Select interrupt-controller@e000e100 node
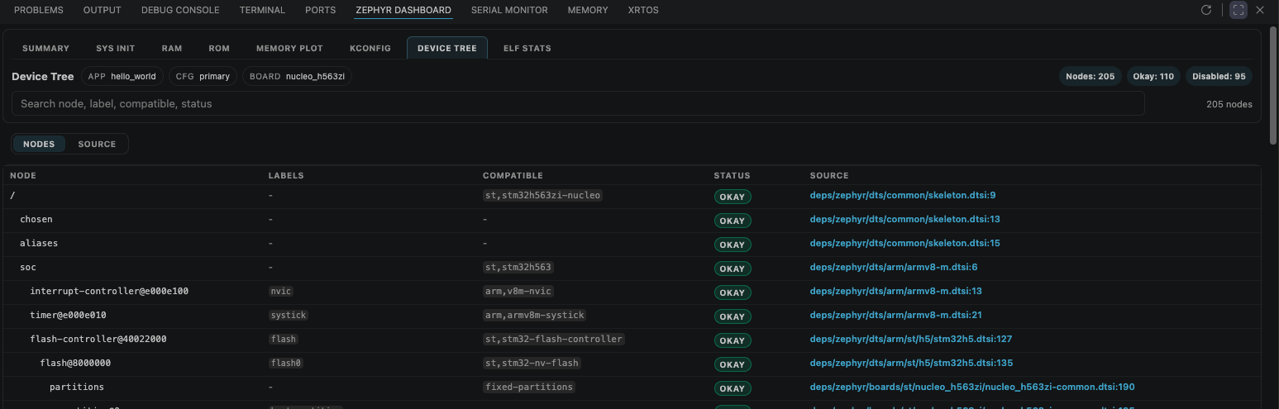This screenshot has width=1279, height=409. [x=109, y=291]
